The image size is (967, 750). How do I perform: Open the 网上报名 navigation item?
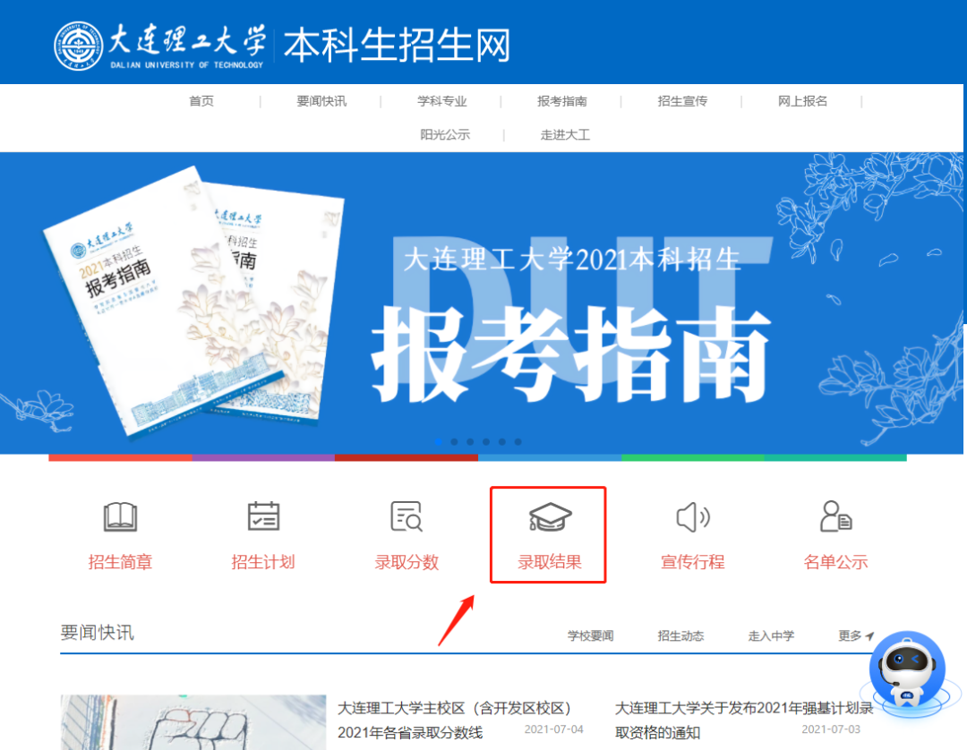pyautogui.click(x=802, y=101)
